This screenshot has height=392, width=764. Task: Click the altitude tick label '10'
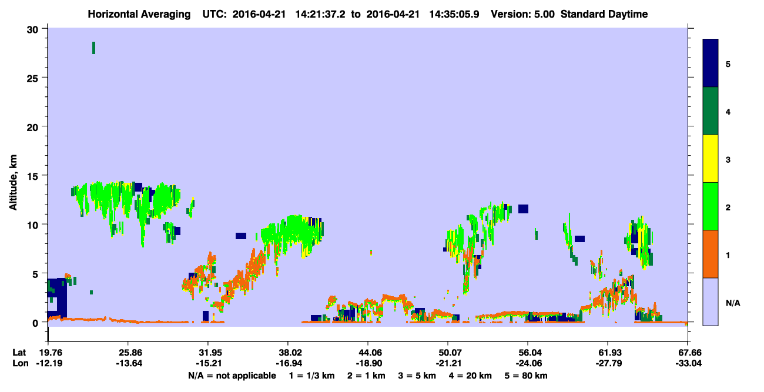pyautogui.click(x=34, y=225)
